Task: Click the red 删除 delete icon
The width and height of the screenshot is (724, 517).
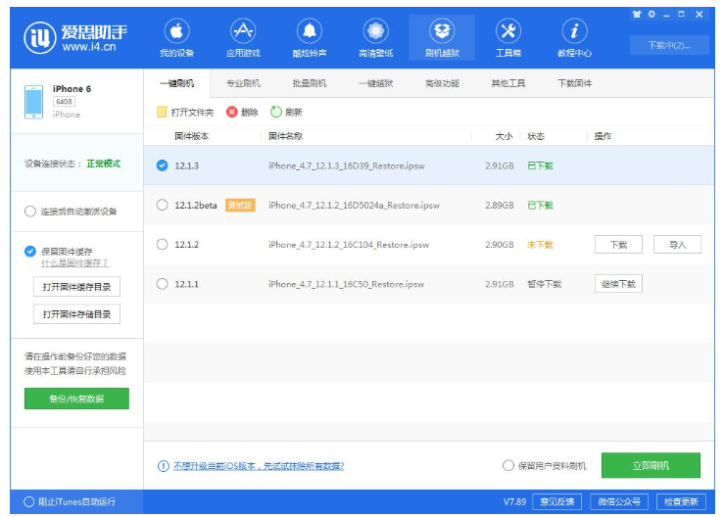Action: coord(232,113)
